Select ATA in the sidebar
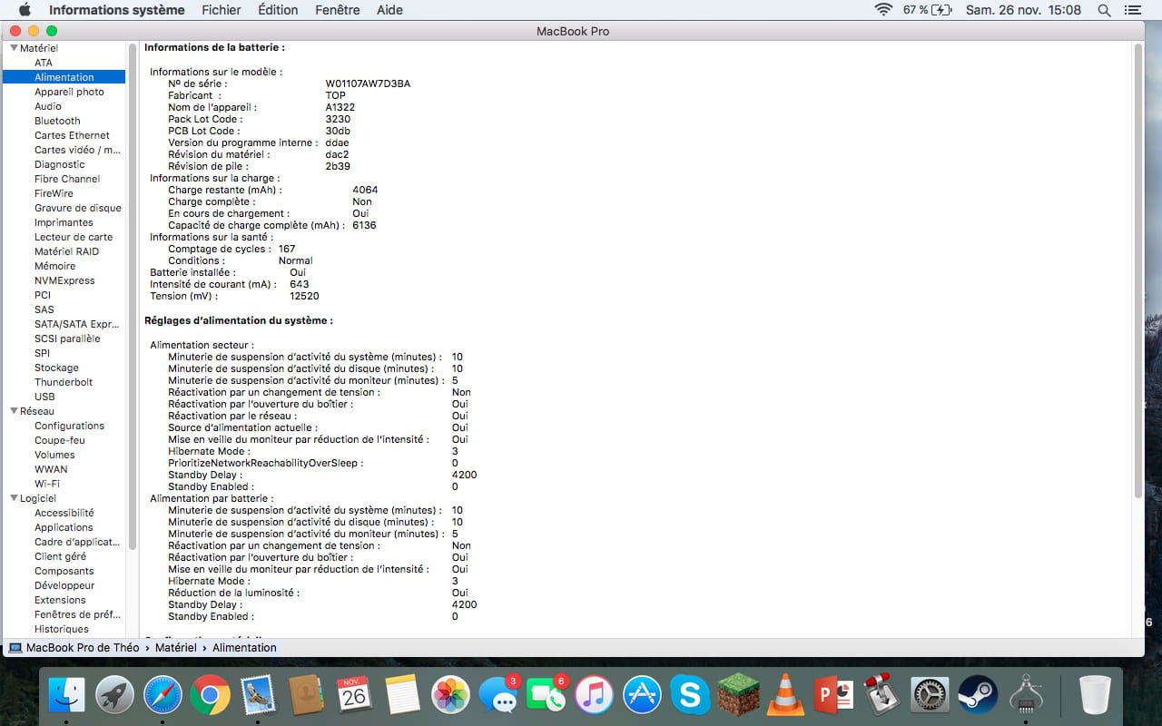Viewport: 1162px width, 726px height. pos(44,63)
